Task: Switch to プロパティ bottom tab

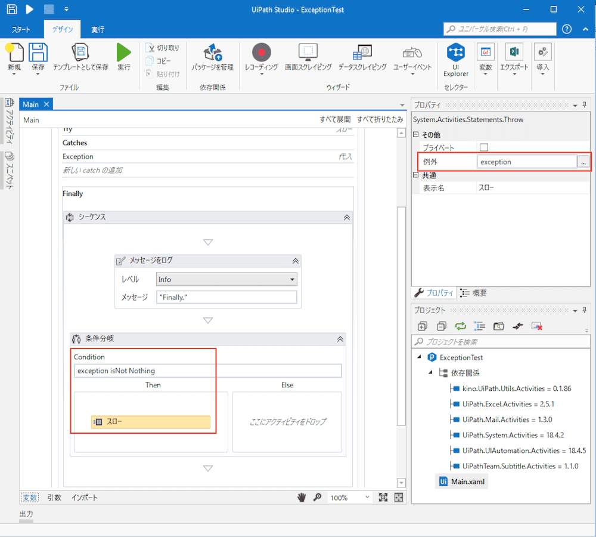Action: (x=434, y=293)
